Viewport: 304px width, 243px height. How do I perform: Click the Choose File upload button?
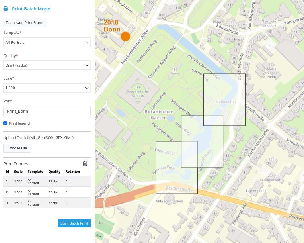tap(17, 148)
